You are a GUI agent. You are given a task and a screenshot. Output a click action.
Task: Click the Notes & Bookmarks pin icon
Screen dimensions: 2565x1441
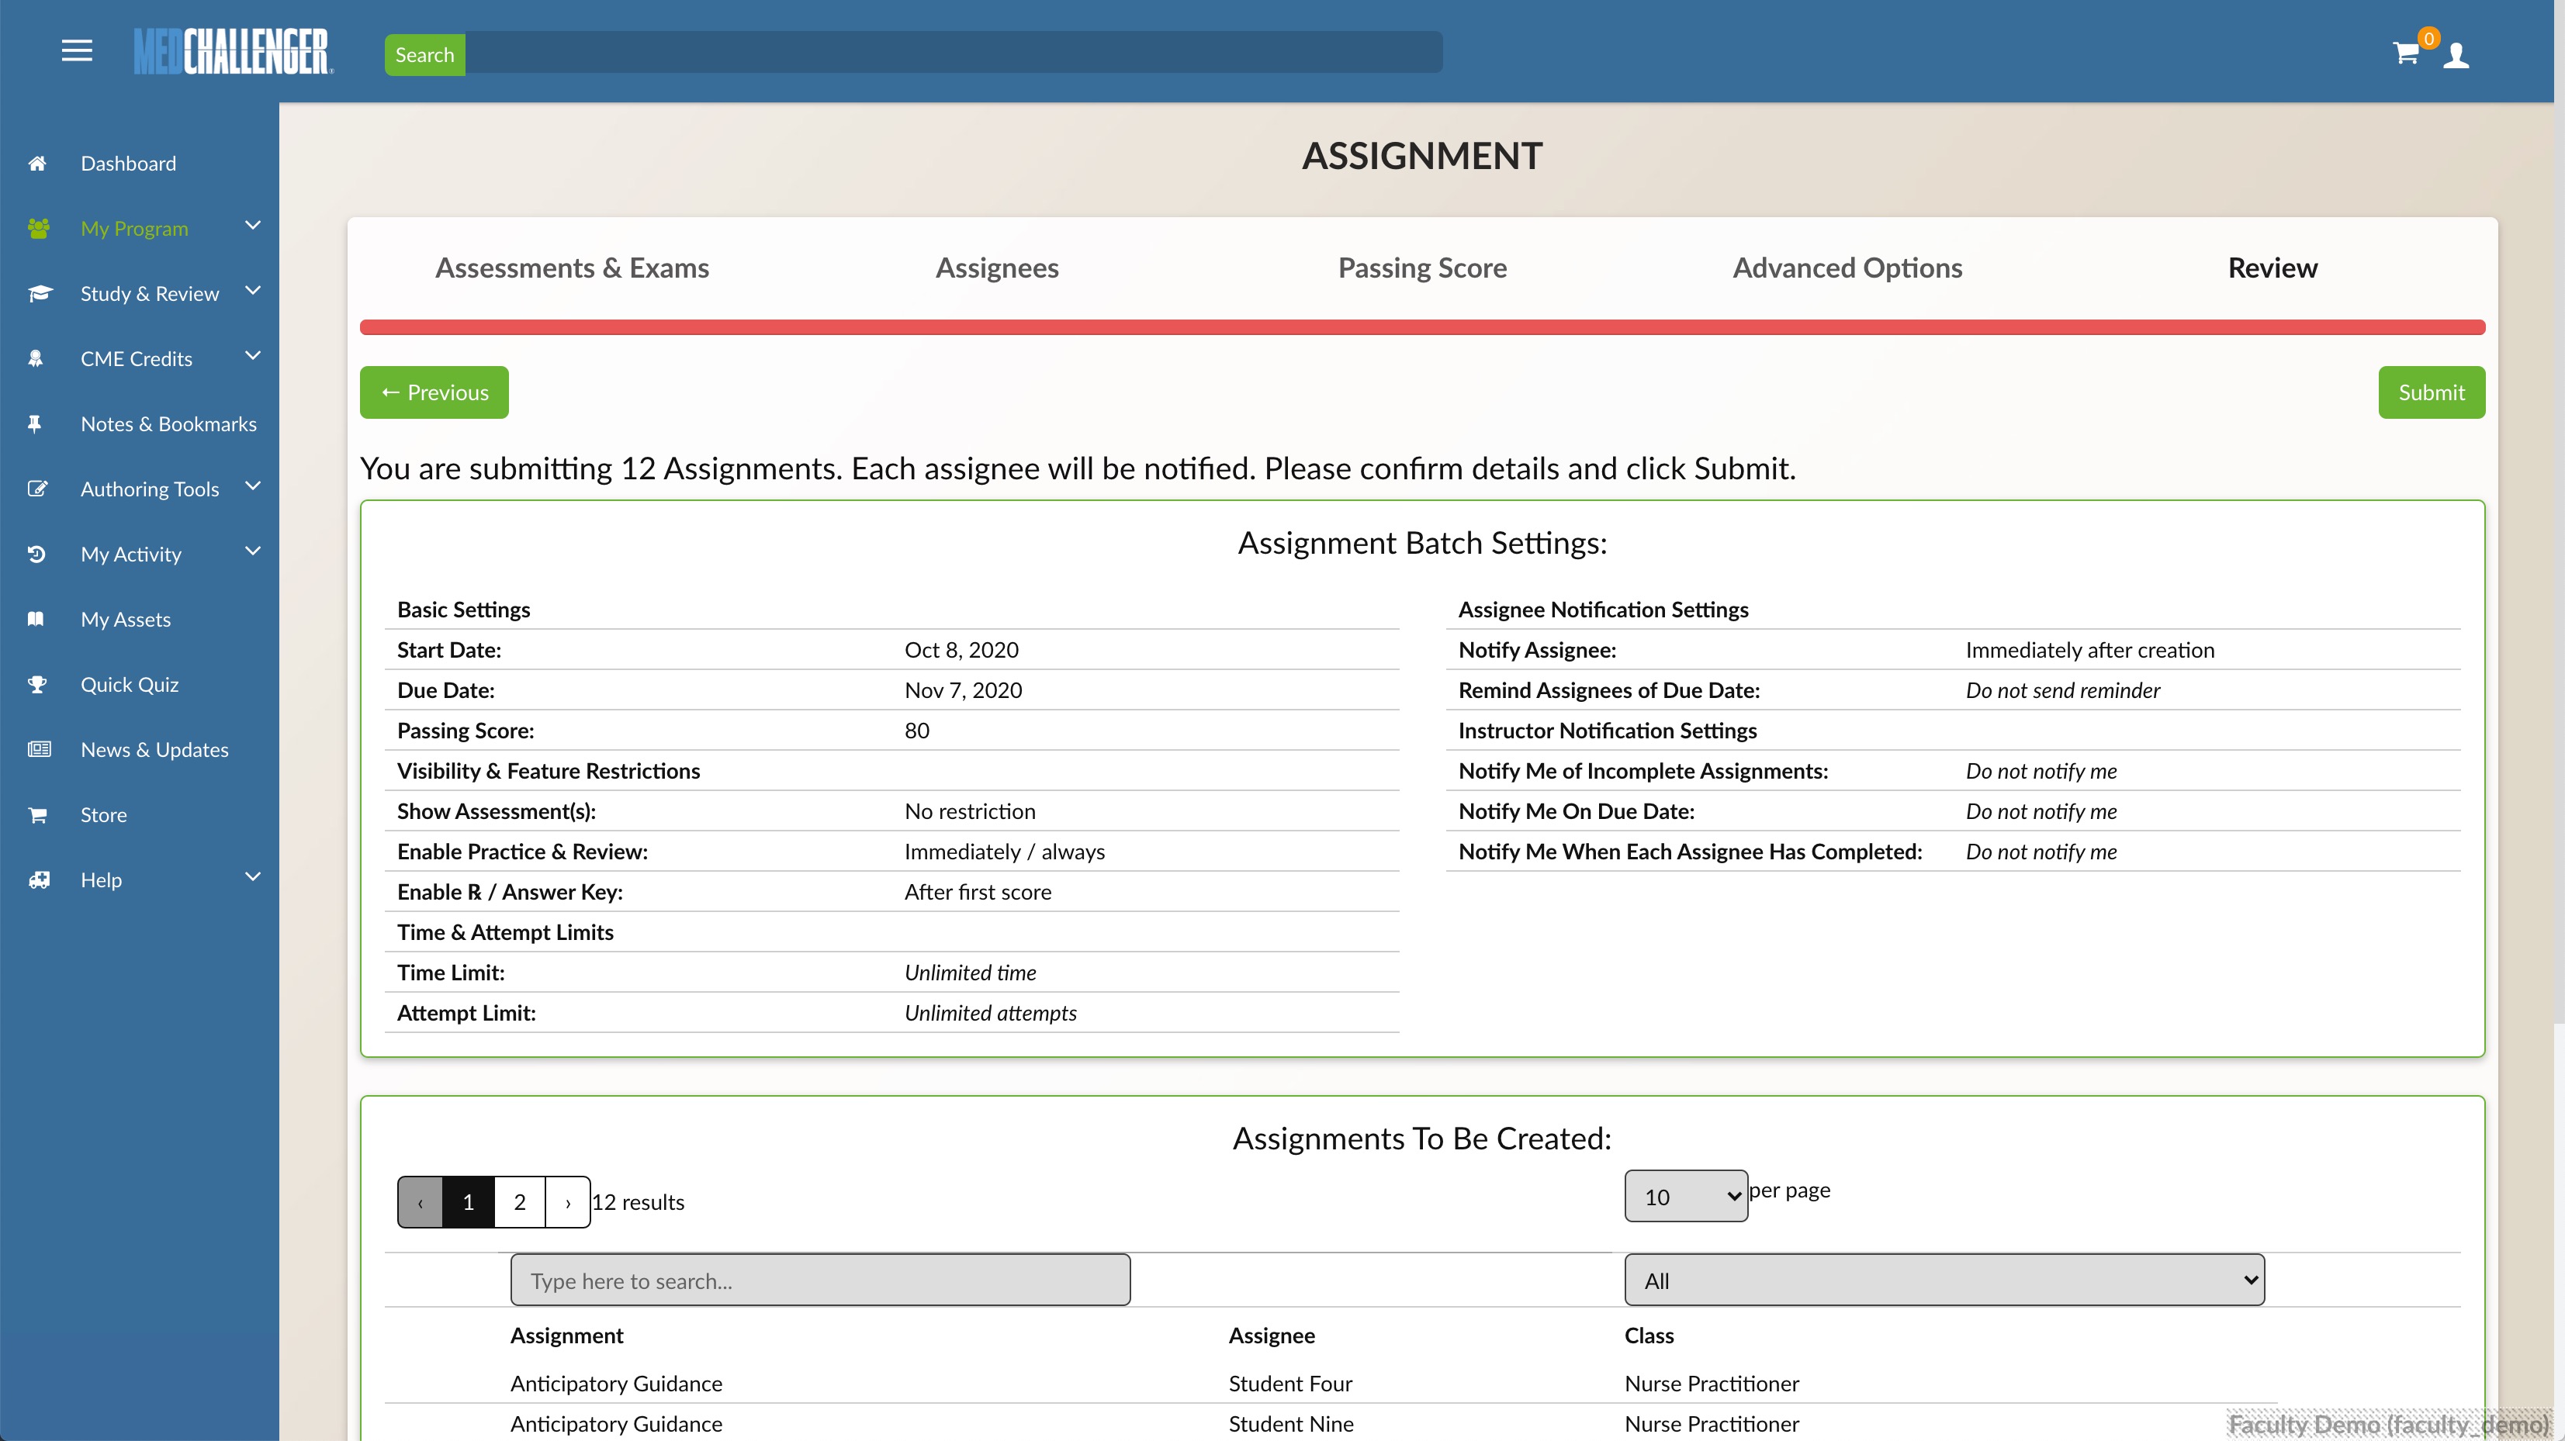35,424
